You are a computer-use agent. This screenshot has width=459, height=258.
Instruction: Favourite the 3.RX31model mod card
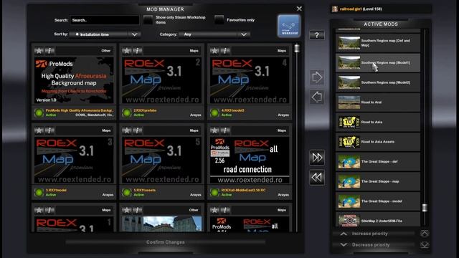[39, 130]
